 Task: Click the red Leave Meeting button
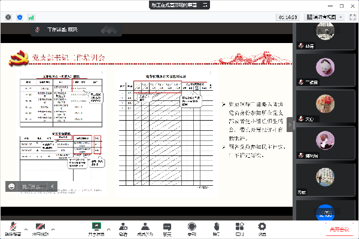pos(339,229)
